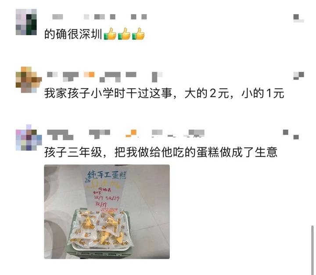Like the '孩子三年级' cake comment

(x=291, y=134)
